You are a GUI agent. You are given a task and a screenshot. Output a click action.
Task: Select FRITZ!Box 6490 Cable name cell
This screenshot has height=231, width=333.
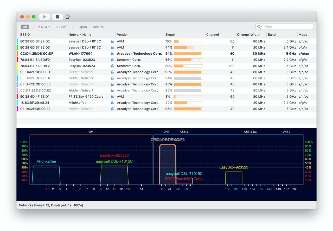click(x=86, y=97)
